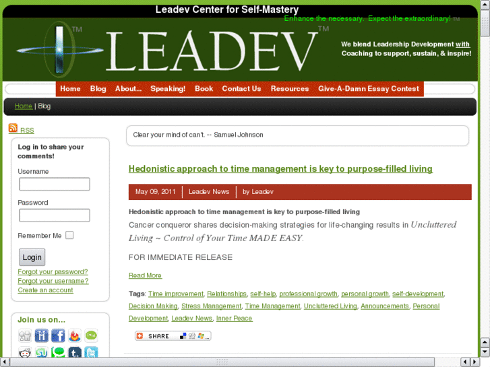Focus the Username input field
490x367 pixels.
point(55,184)
